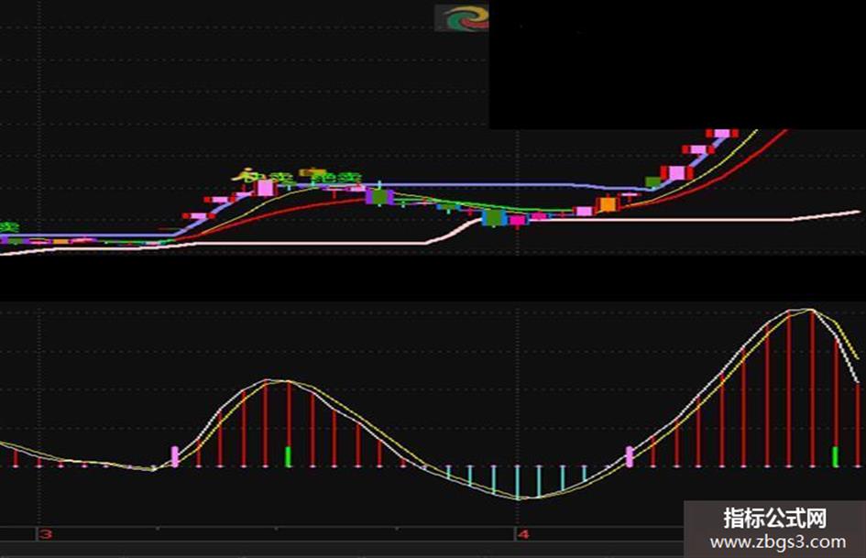Click the purple-green candle after the first top
The width and height of the screenshot is (866, 558).
pos(379,197)
